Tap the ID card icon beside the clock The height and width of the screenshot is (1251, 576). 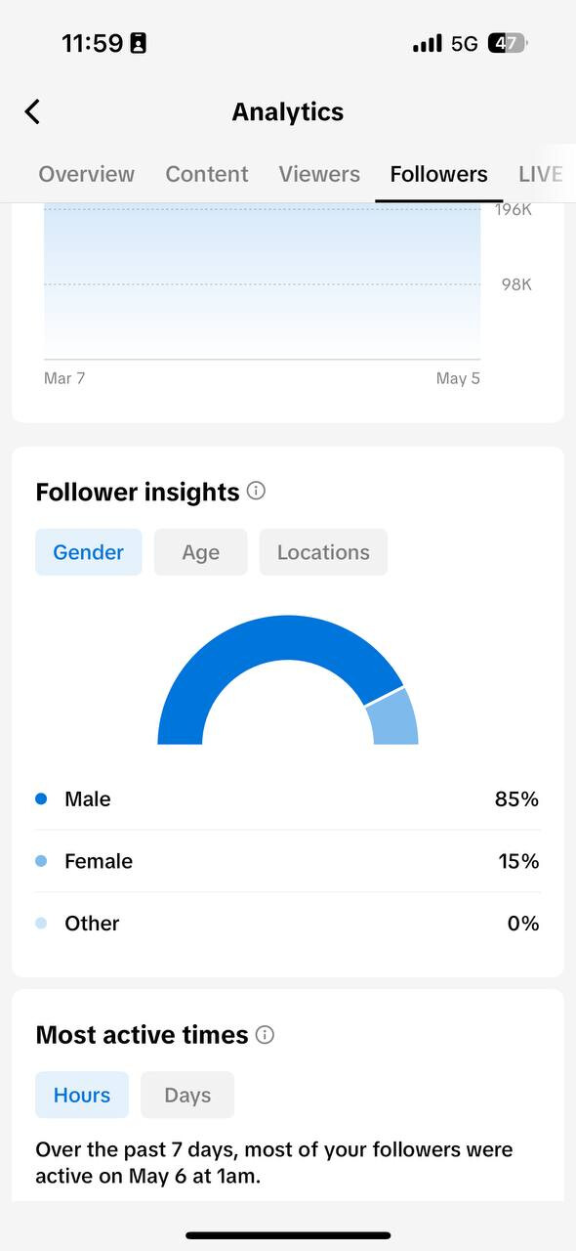tap(138, 43)
